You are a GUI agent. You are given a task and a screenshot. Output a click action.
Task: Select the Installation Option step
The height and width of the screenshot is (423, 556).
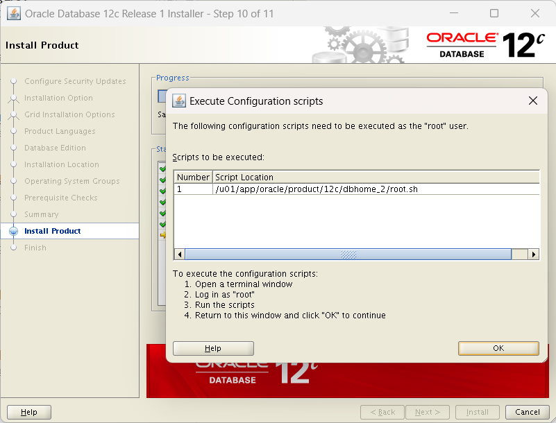click(58, 98)
